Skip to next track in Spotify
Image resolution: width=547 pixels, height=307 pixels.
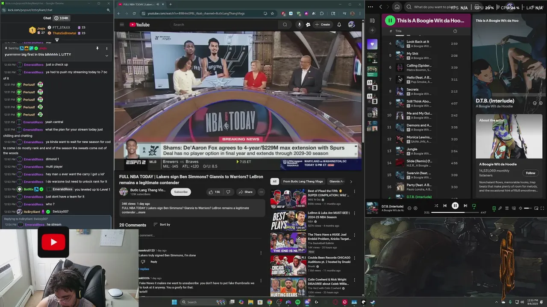click(465, 206)
